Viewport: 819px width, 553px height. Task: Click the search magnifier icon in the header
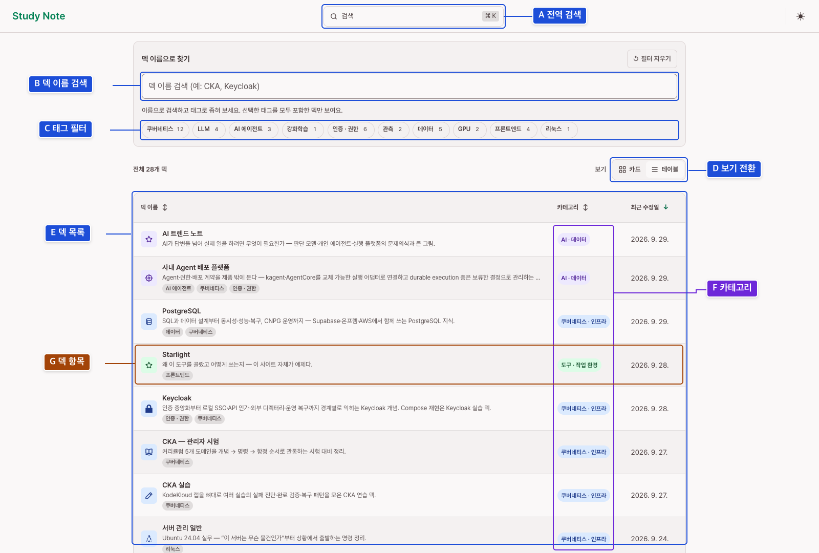[x=334, y=16]
